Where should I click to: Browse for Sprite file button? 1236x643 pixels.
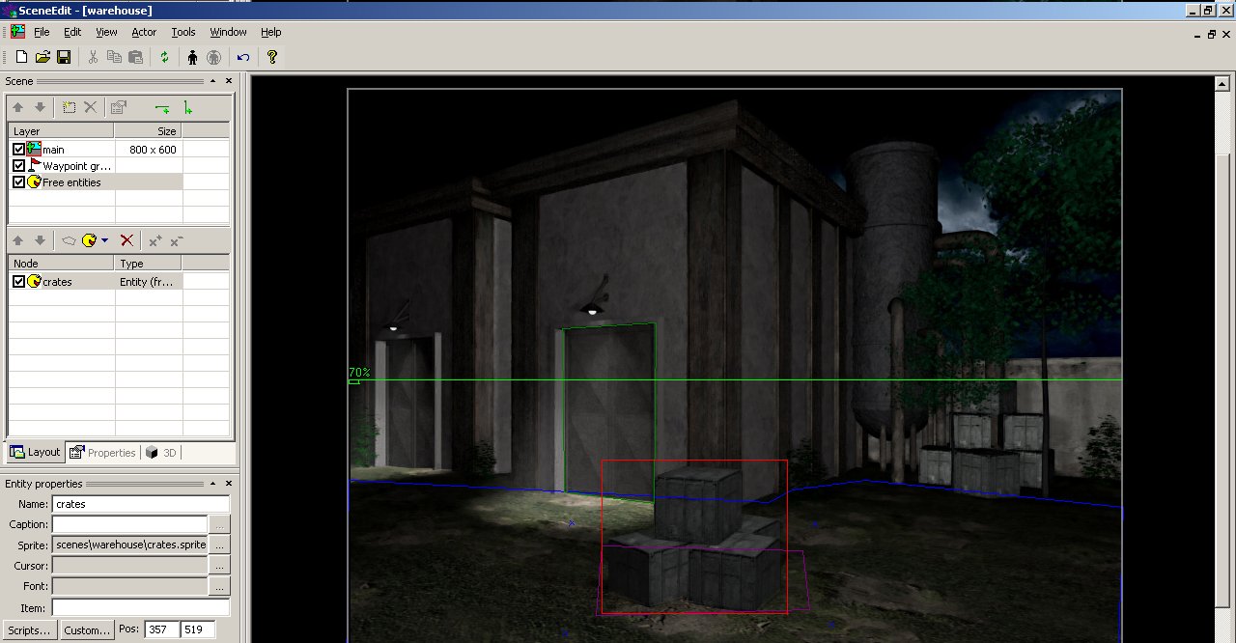(220, 545)
